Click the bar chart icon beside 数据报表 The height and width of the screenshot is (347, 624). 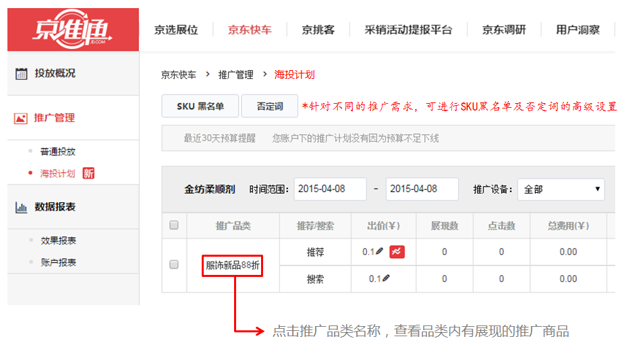(21, 207)
